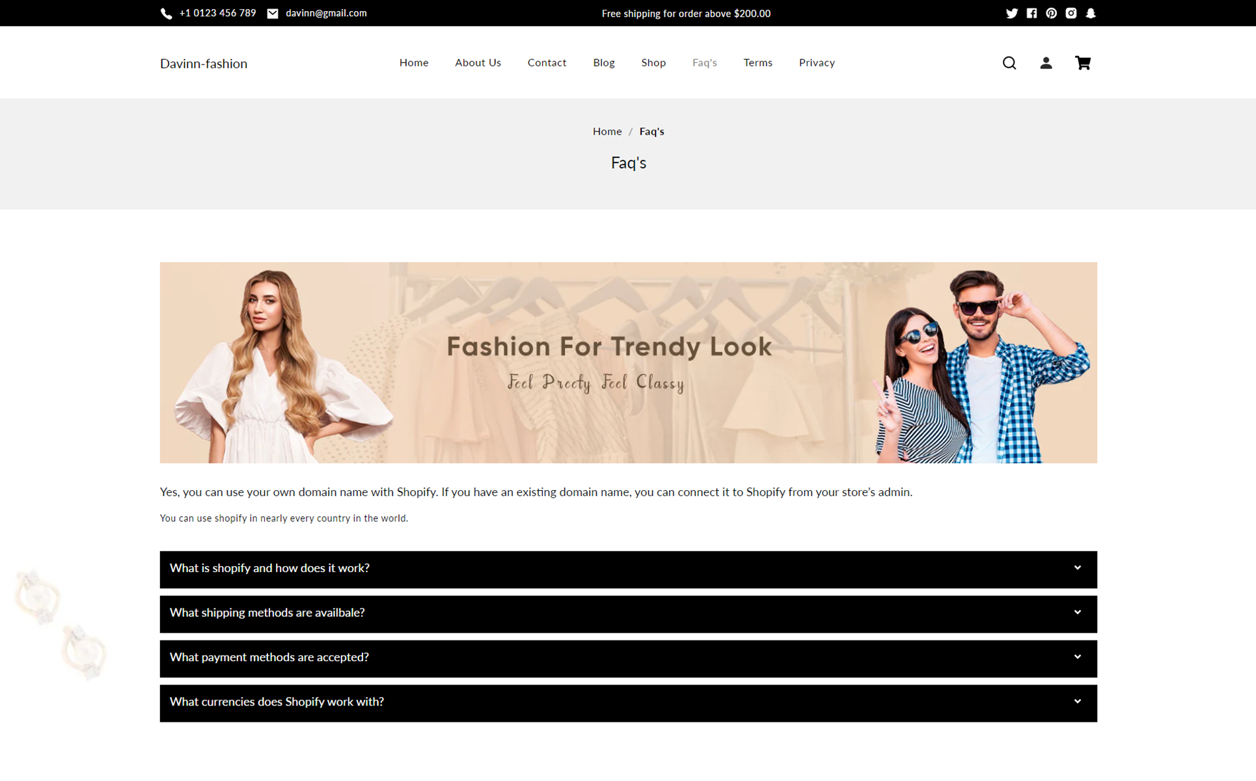The width and height of the screenshot is (1256, 781).
Task: Open Blog nav item
Action: coord(603,62)
